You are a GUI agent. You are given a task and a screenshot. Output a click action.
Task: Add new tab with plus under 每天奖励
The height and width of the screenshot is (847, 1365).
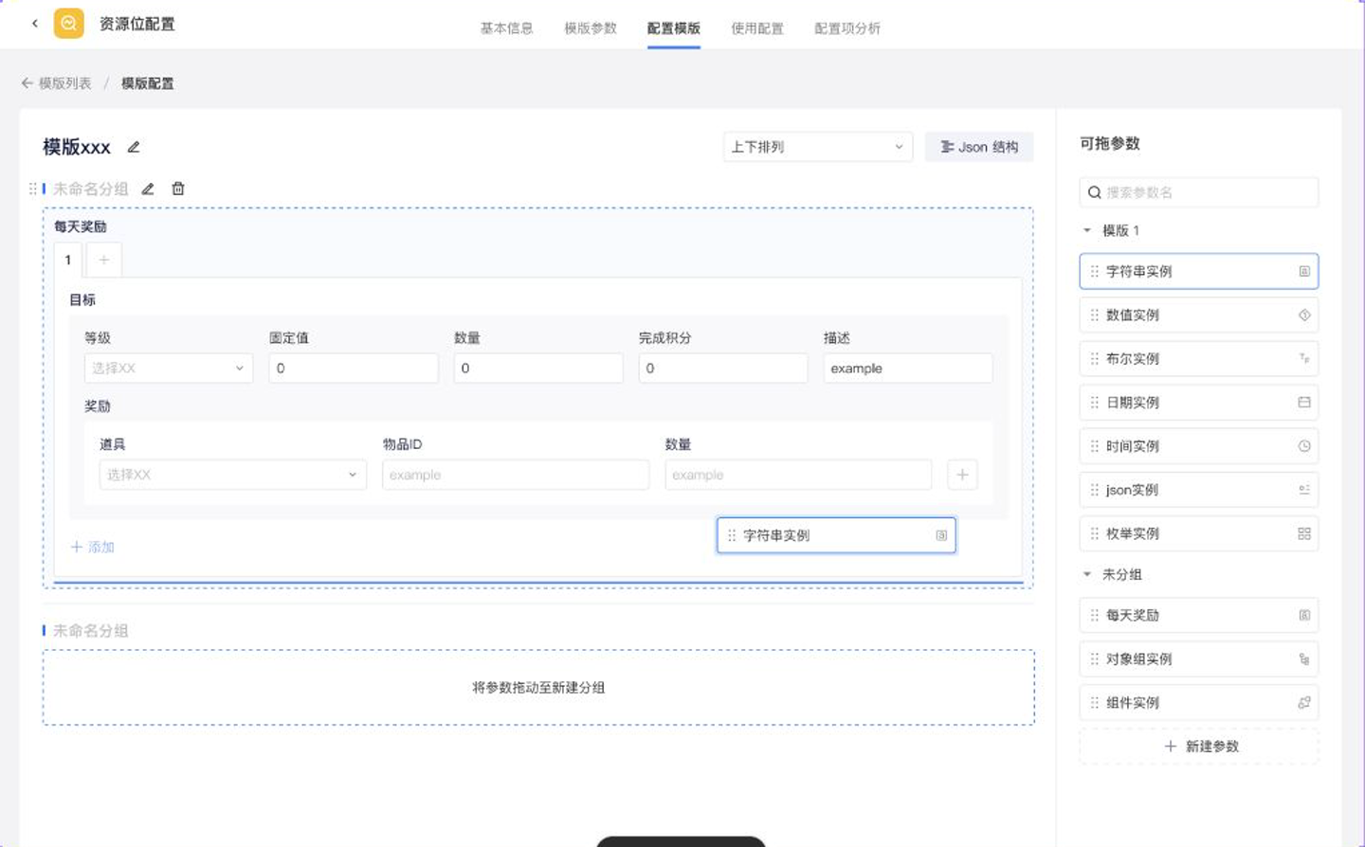(x=104, y=260)
